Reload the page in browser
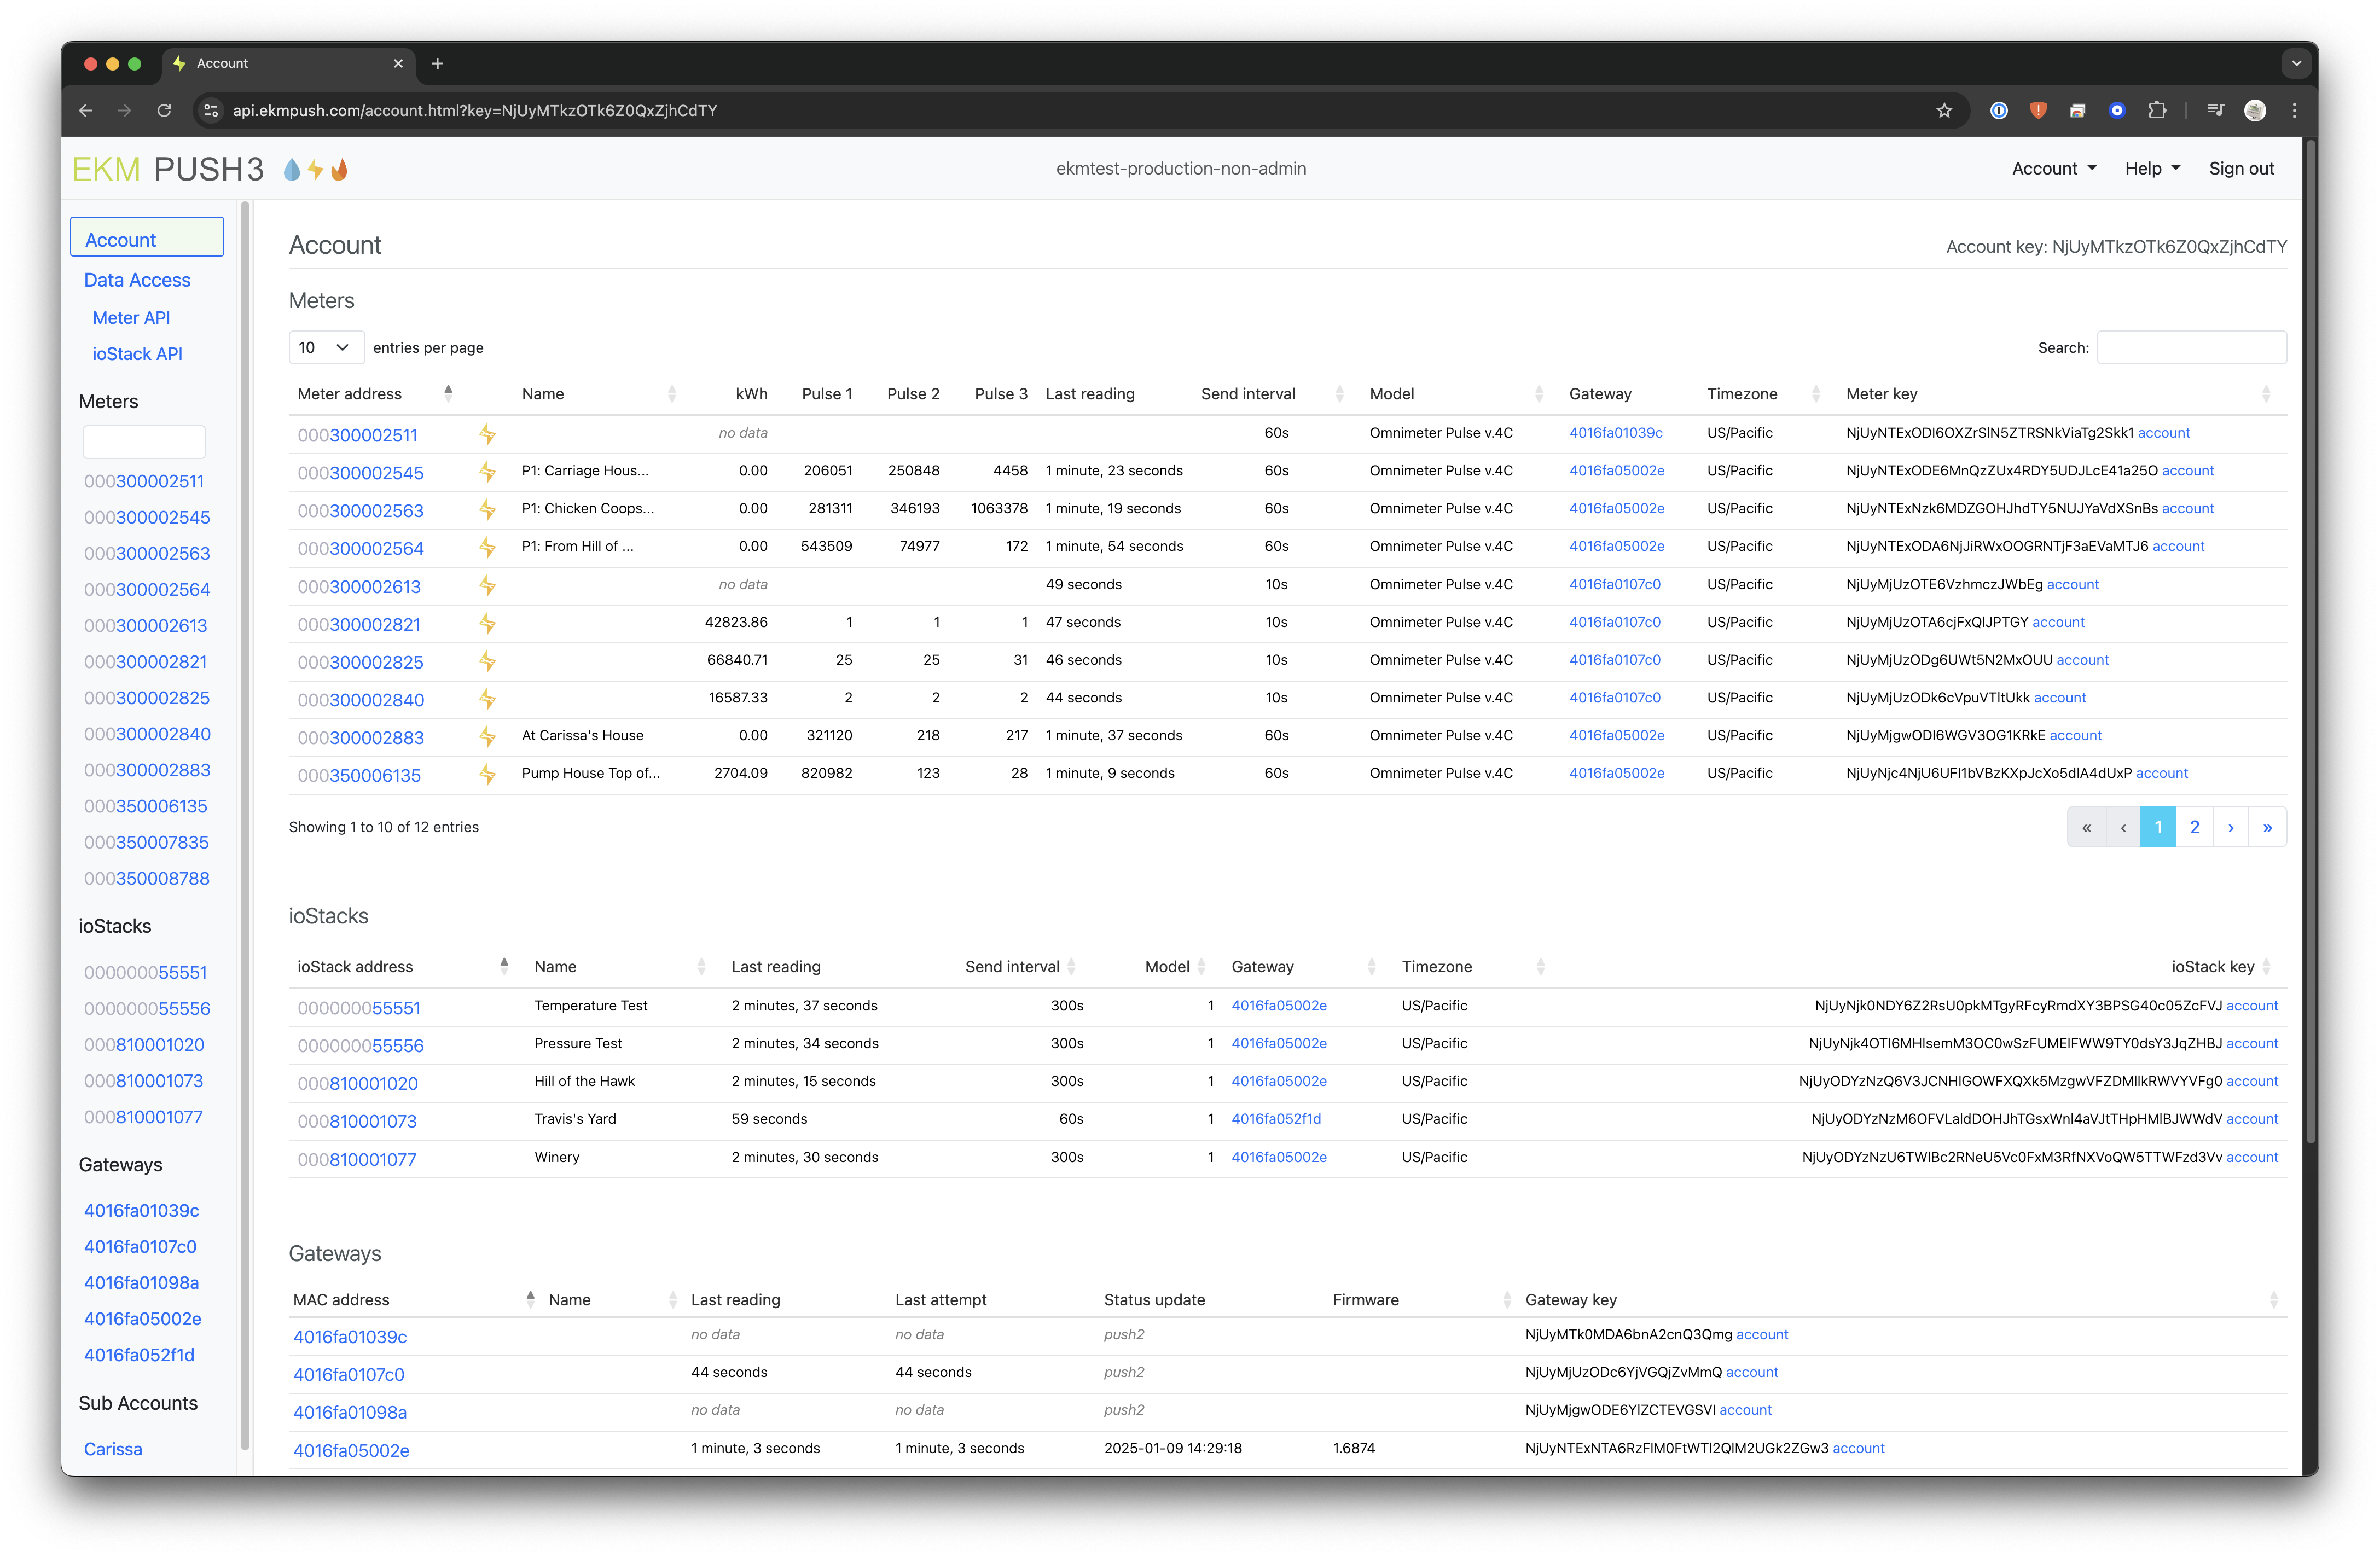Image resolution: width=2380 pixels, height=1557 pixels. point(164,111)
